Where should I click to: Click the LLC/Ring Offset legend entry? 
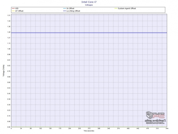[x=72, y=11]
